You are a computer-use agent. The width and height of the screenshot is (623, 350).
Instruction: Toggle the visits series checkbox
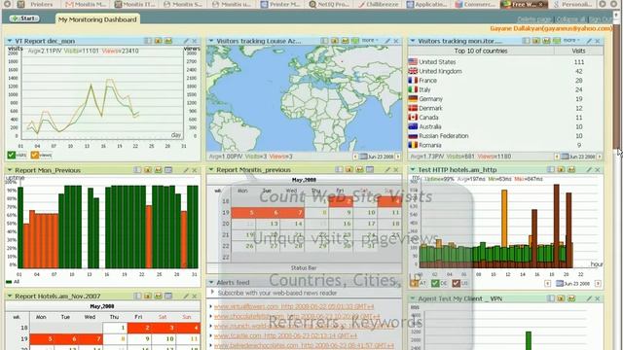[12, 155]
